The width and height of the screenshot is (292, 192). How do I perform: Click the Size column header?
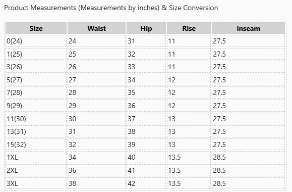[x=36, y=28]
